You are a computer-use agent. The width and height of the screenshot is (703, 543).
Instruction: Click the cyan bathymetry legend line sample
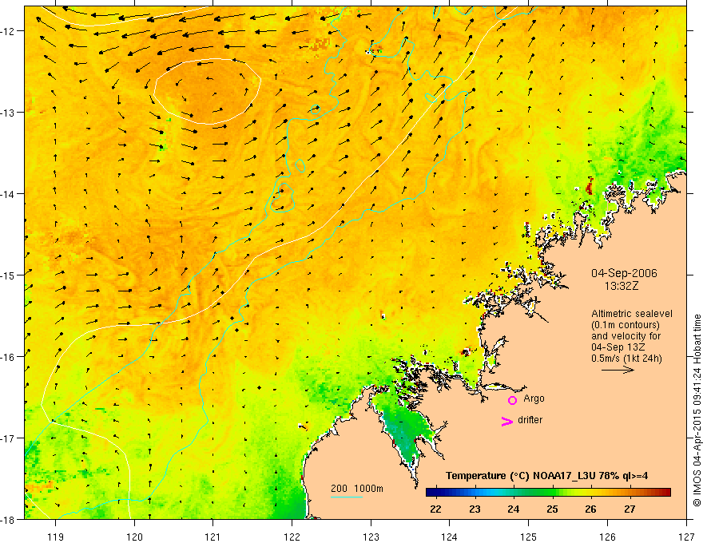point(347,497)
